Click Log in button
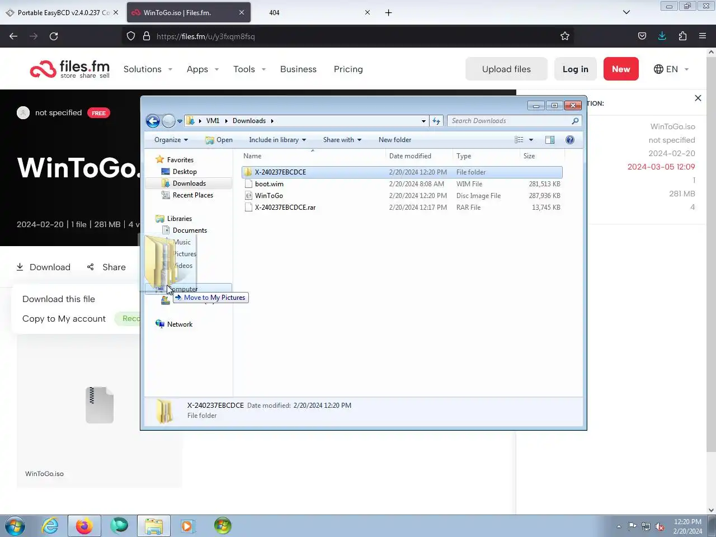 (576, 69)
